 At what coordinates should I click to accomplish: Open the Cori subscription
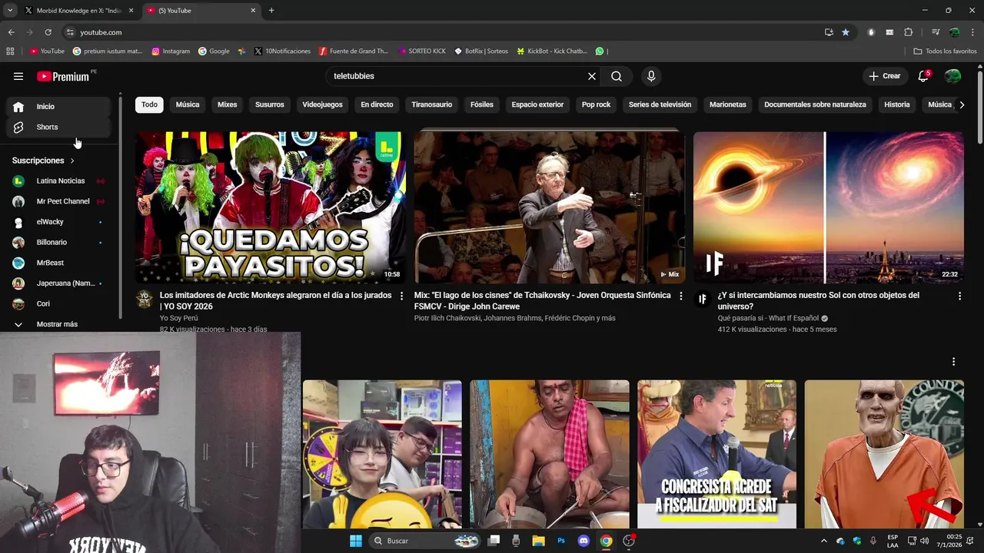click(x=58, y=303)
